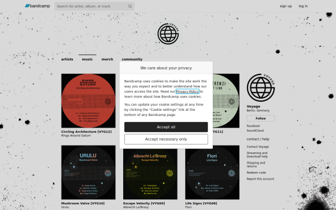
Task: Open Circling Architecture red album cover
Action: click(x=88, y=101)
